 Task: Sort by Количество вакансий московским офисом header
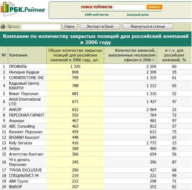coord(130,55)
